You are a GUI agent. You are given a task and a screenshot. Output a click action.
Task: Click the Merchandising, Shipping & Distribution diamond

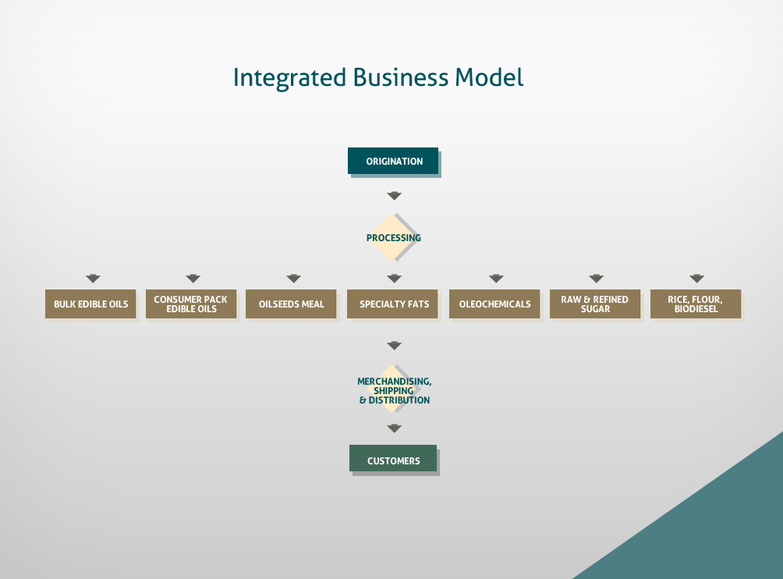click(394, 390)
